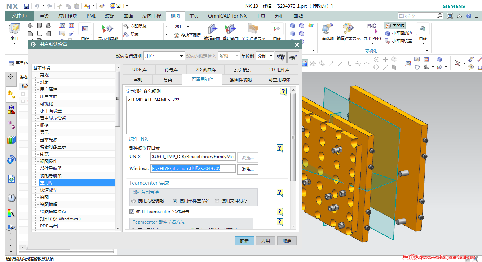Click the 导出 PNG icon
The height and width of the screenshot is (262, 482).
click(x=372, y=32)
